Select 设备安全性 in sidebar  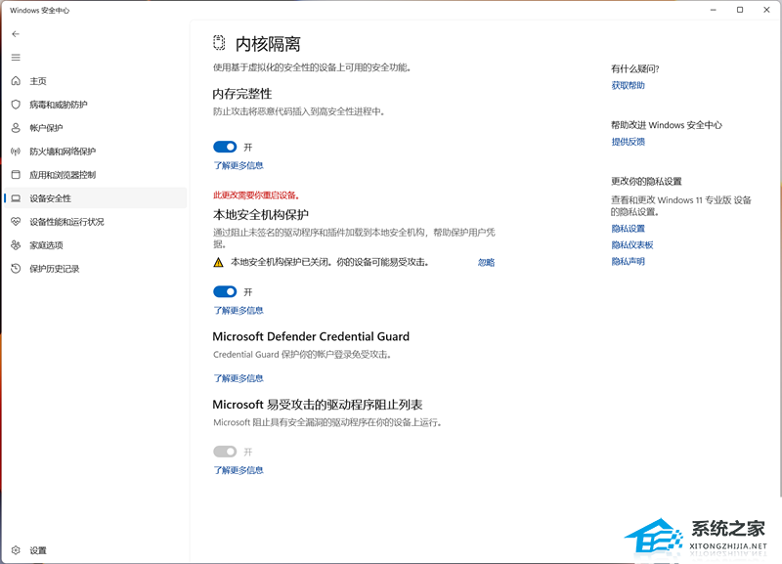[95, 198]
